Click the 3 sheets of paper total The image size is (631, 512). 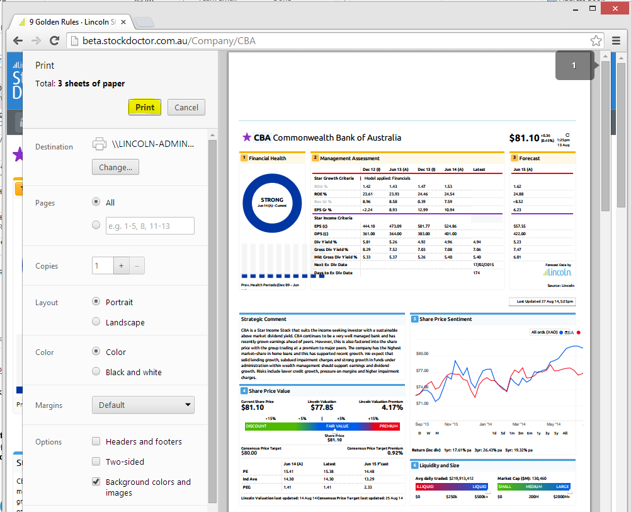[x=91, y=83]
